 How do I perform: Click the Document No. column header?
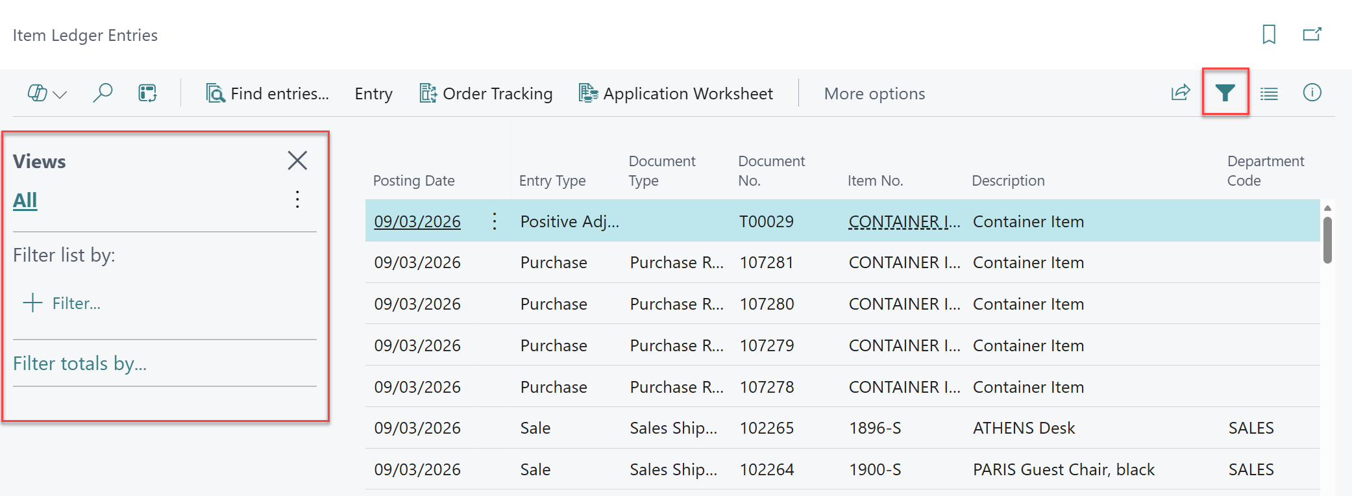point(771,171)
